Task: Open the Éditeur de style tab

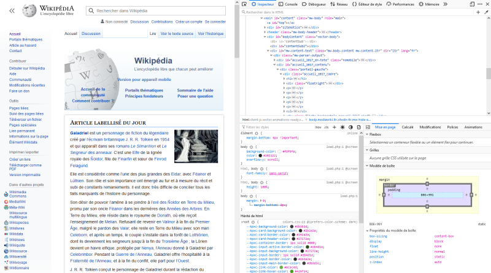Action: tap(367, 4)
